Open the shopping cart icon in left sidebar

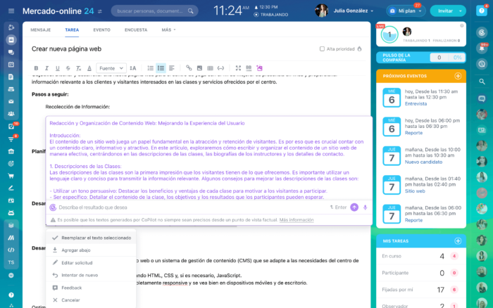click(x=11, y=176)
